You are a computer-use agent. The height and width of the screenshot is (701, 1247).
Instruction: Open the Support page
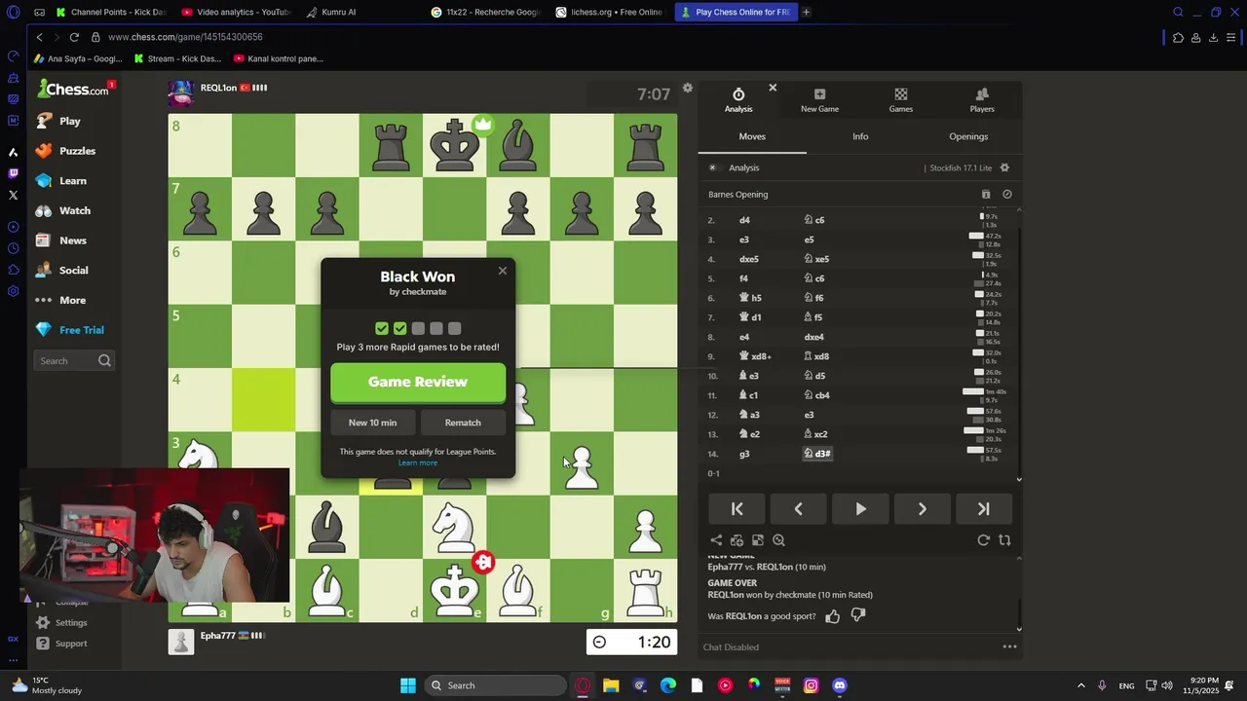(62, 644)
